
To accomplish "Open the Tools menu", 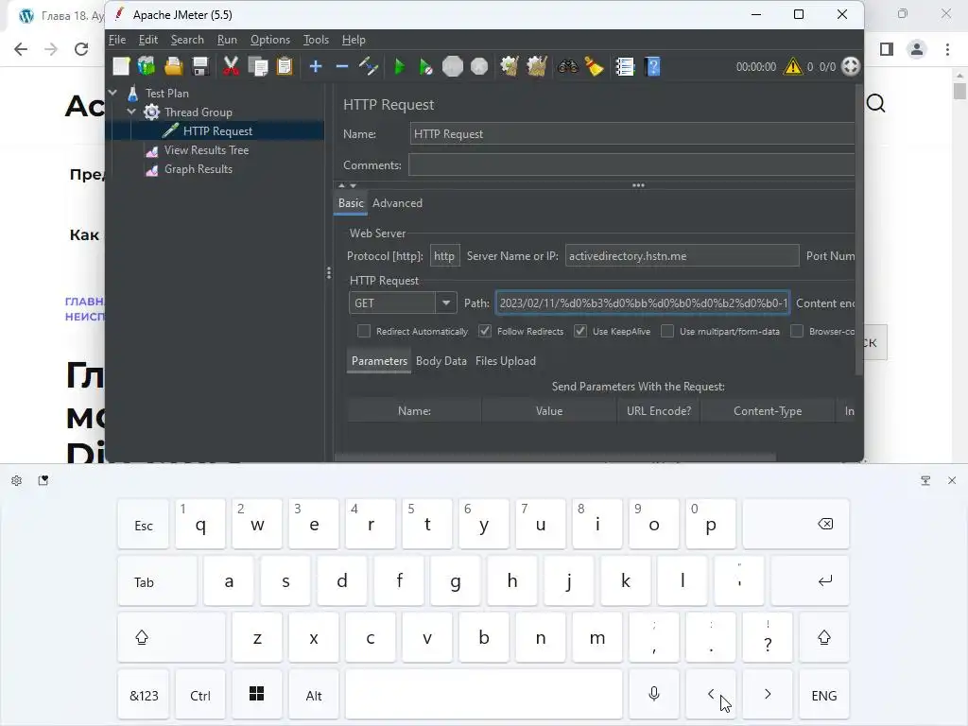I will (316, 40).
